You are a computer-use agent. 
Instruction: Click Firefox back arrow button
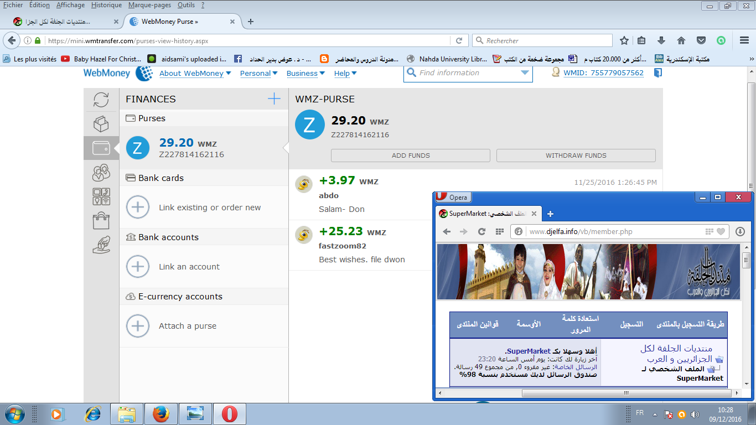[x=11, y=40]
